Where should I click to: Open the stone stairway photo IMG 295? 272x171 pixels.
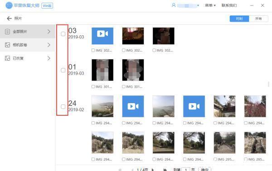pyautogui.click(x=224, y=142)
